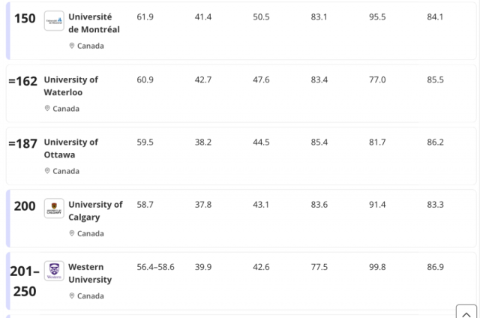Click the Université de Montréal logo

[x=54, y=21]
